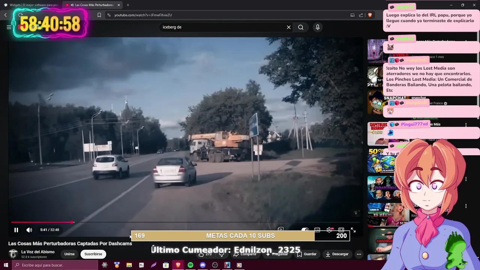Open the Windows Start menu
The image size is (480, 270).
tap(6, 265)
